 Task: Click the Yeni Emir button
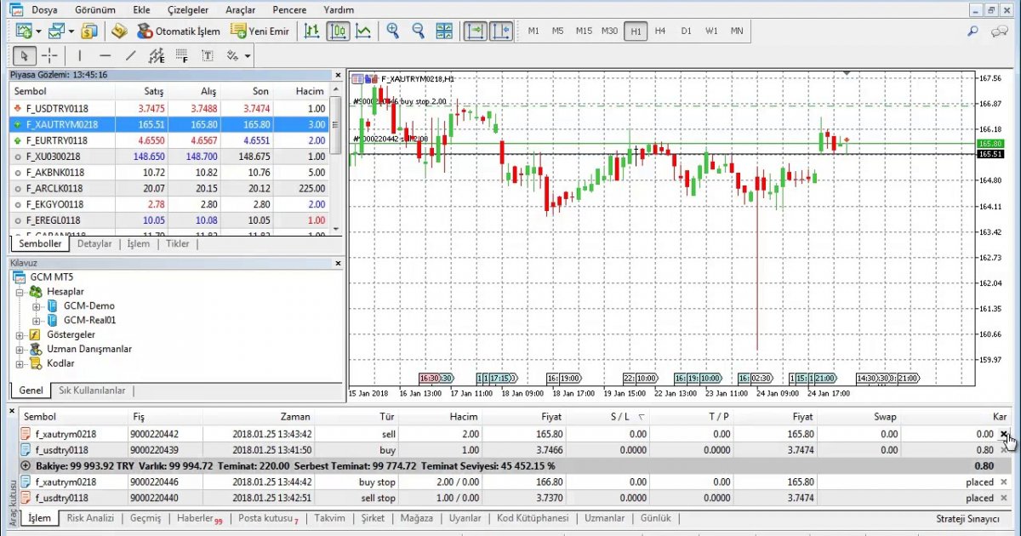pos(260,31)
